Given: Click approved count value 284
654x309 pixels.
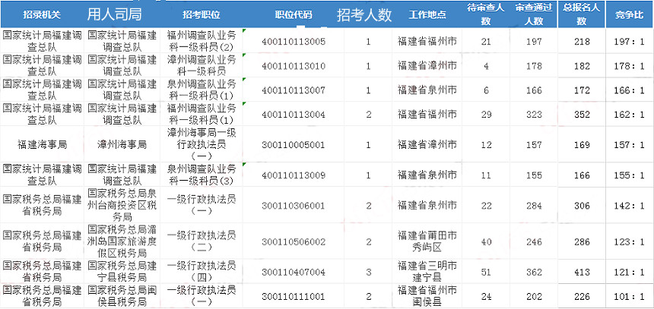Looking at the screenshot, I should coord(534,206).
